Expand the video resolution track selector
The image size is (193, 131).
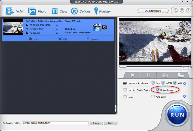(x=57, y=25)
